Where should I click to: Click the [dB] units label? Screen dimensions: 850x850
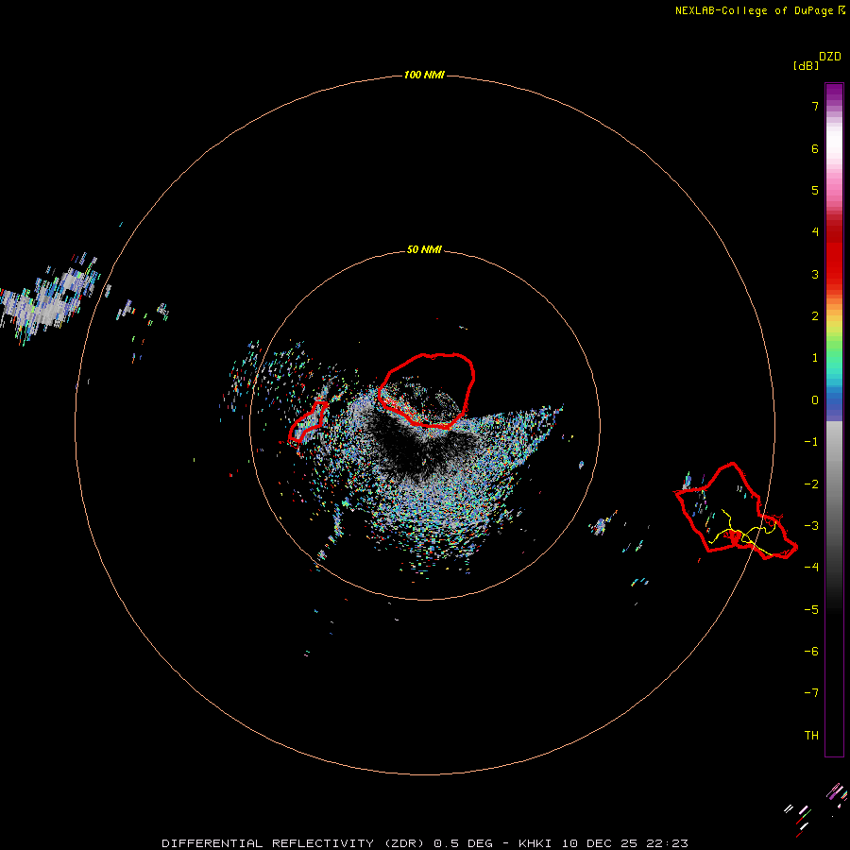pos(807,65)
